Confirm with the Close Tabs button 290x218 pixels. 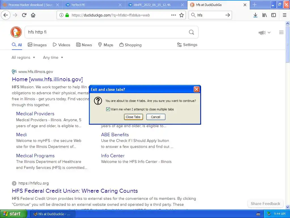[x=133, y=117]
